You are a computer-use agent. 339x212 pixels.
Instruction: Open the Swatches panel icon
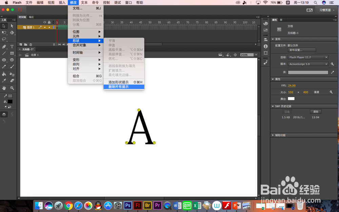pos(266,30)
